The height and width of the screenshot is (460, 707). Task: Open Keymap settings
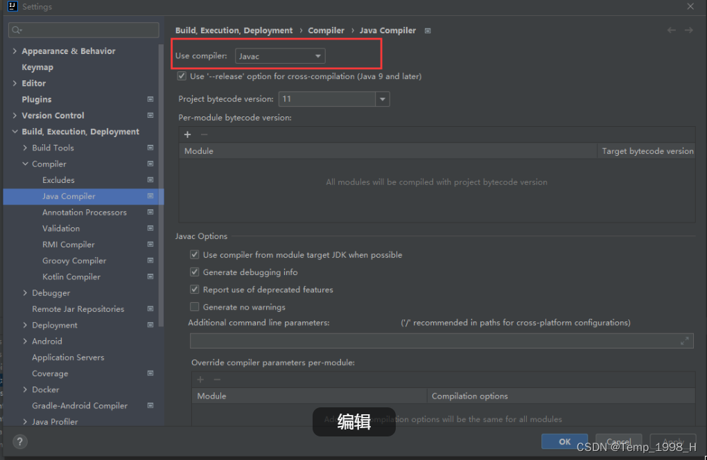[x=37, y=67]
